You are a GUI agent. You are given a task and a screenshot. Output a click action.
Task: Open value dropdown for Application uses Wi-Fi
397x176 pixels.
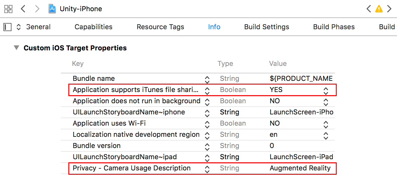[326, 124]
